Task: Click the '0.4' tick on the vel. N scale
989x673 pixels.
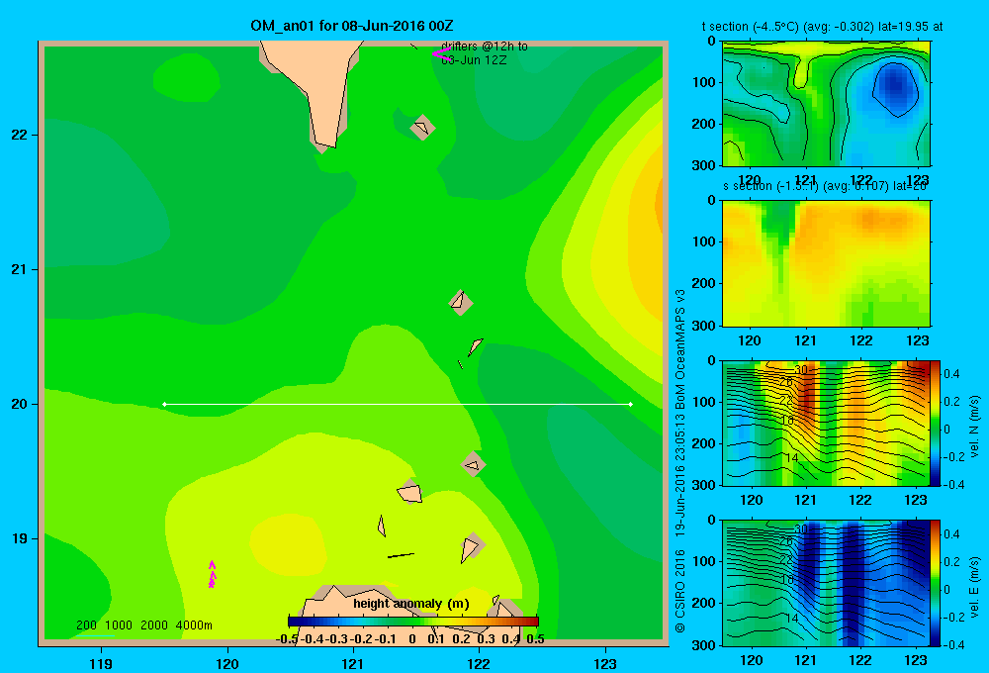Action: 951,374
